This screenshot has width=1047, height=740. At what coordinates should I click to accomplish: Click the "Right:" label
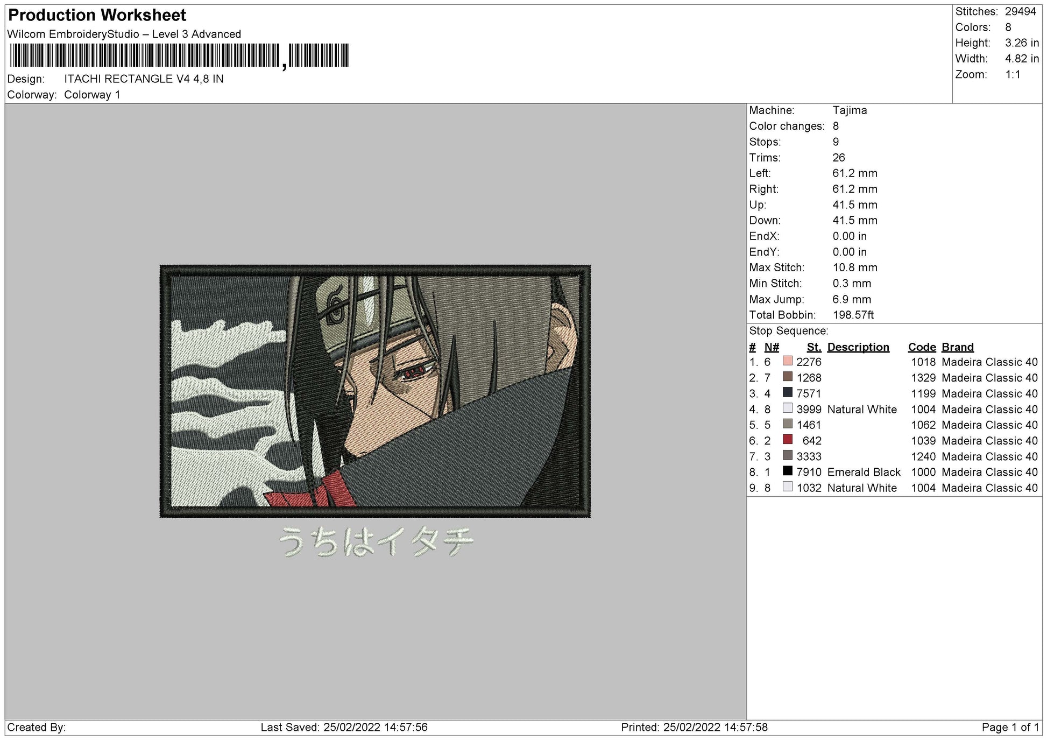[x=763, y=189]
